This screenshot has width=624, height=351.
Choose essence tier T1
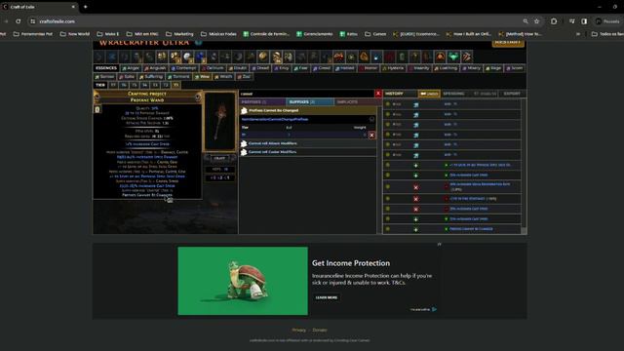(175, 85)
